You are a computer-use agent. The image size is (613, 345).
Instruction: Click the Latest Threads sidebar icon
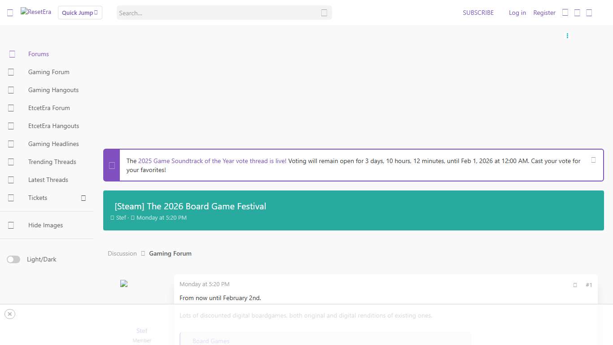(11, 180)
